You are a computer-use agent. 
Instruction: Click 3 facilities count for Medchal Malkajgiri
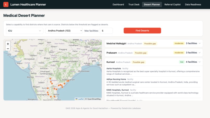coord(192,43)
